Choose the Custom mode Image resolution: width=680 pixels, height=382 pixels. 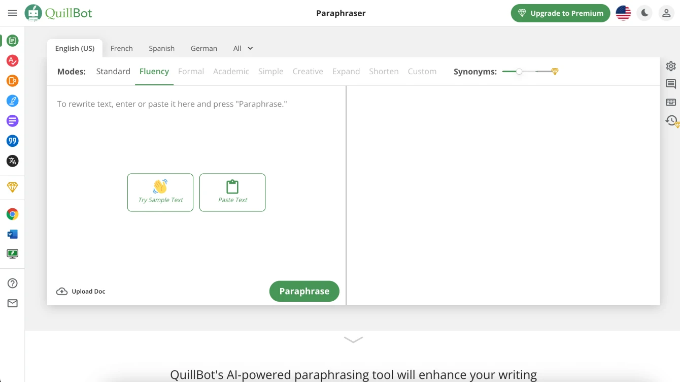click(422, 72)
